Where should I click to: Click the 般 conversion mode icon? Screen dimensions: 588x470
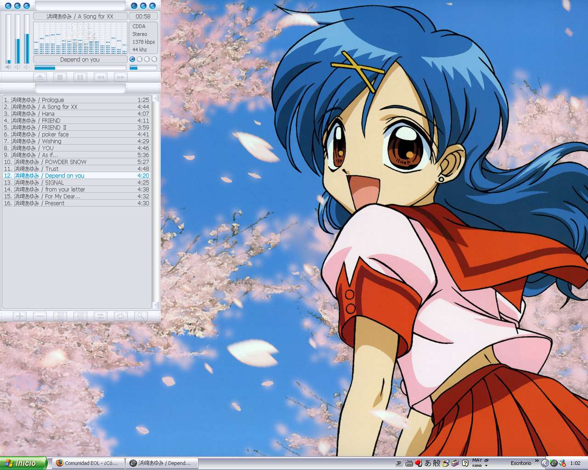(x=436, y=463)
